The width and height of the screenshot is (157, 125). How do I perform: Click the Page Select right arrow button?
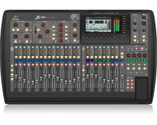coord(125,37)
